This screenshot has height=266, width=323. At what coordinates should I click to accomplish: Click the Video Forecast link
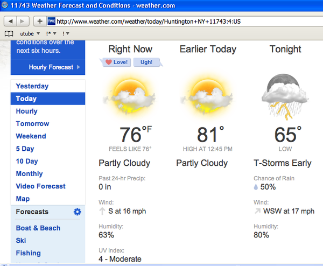click(41, 186)
